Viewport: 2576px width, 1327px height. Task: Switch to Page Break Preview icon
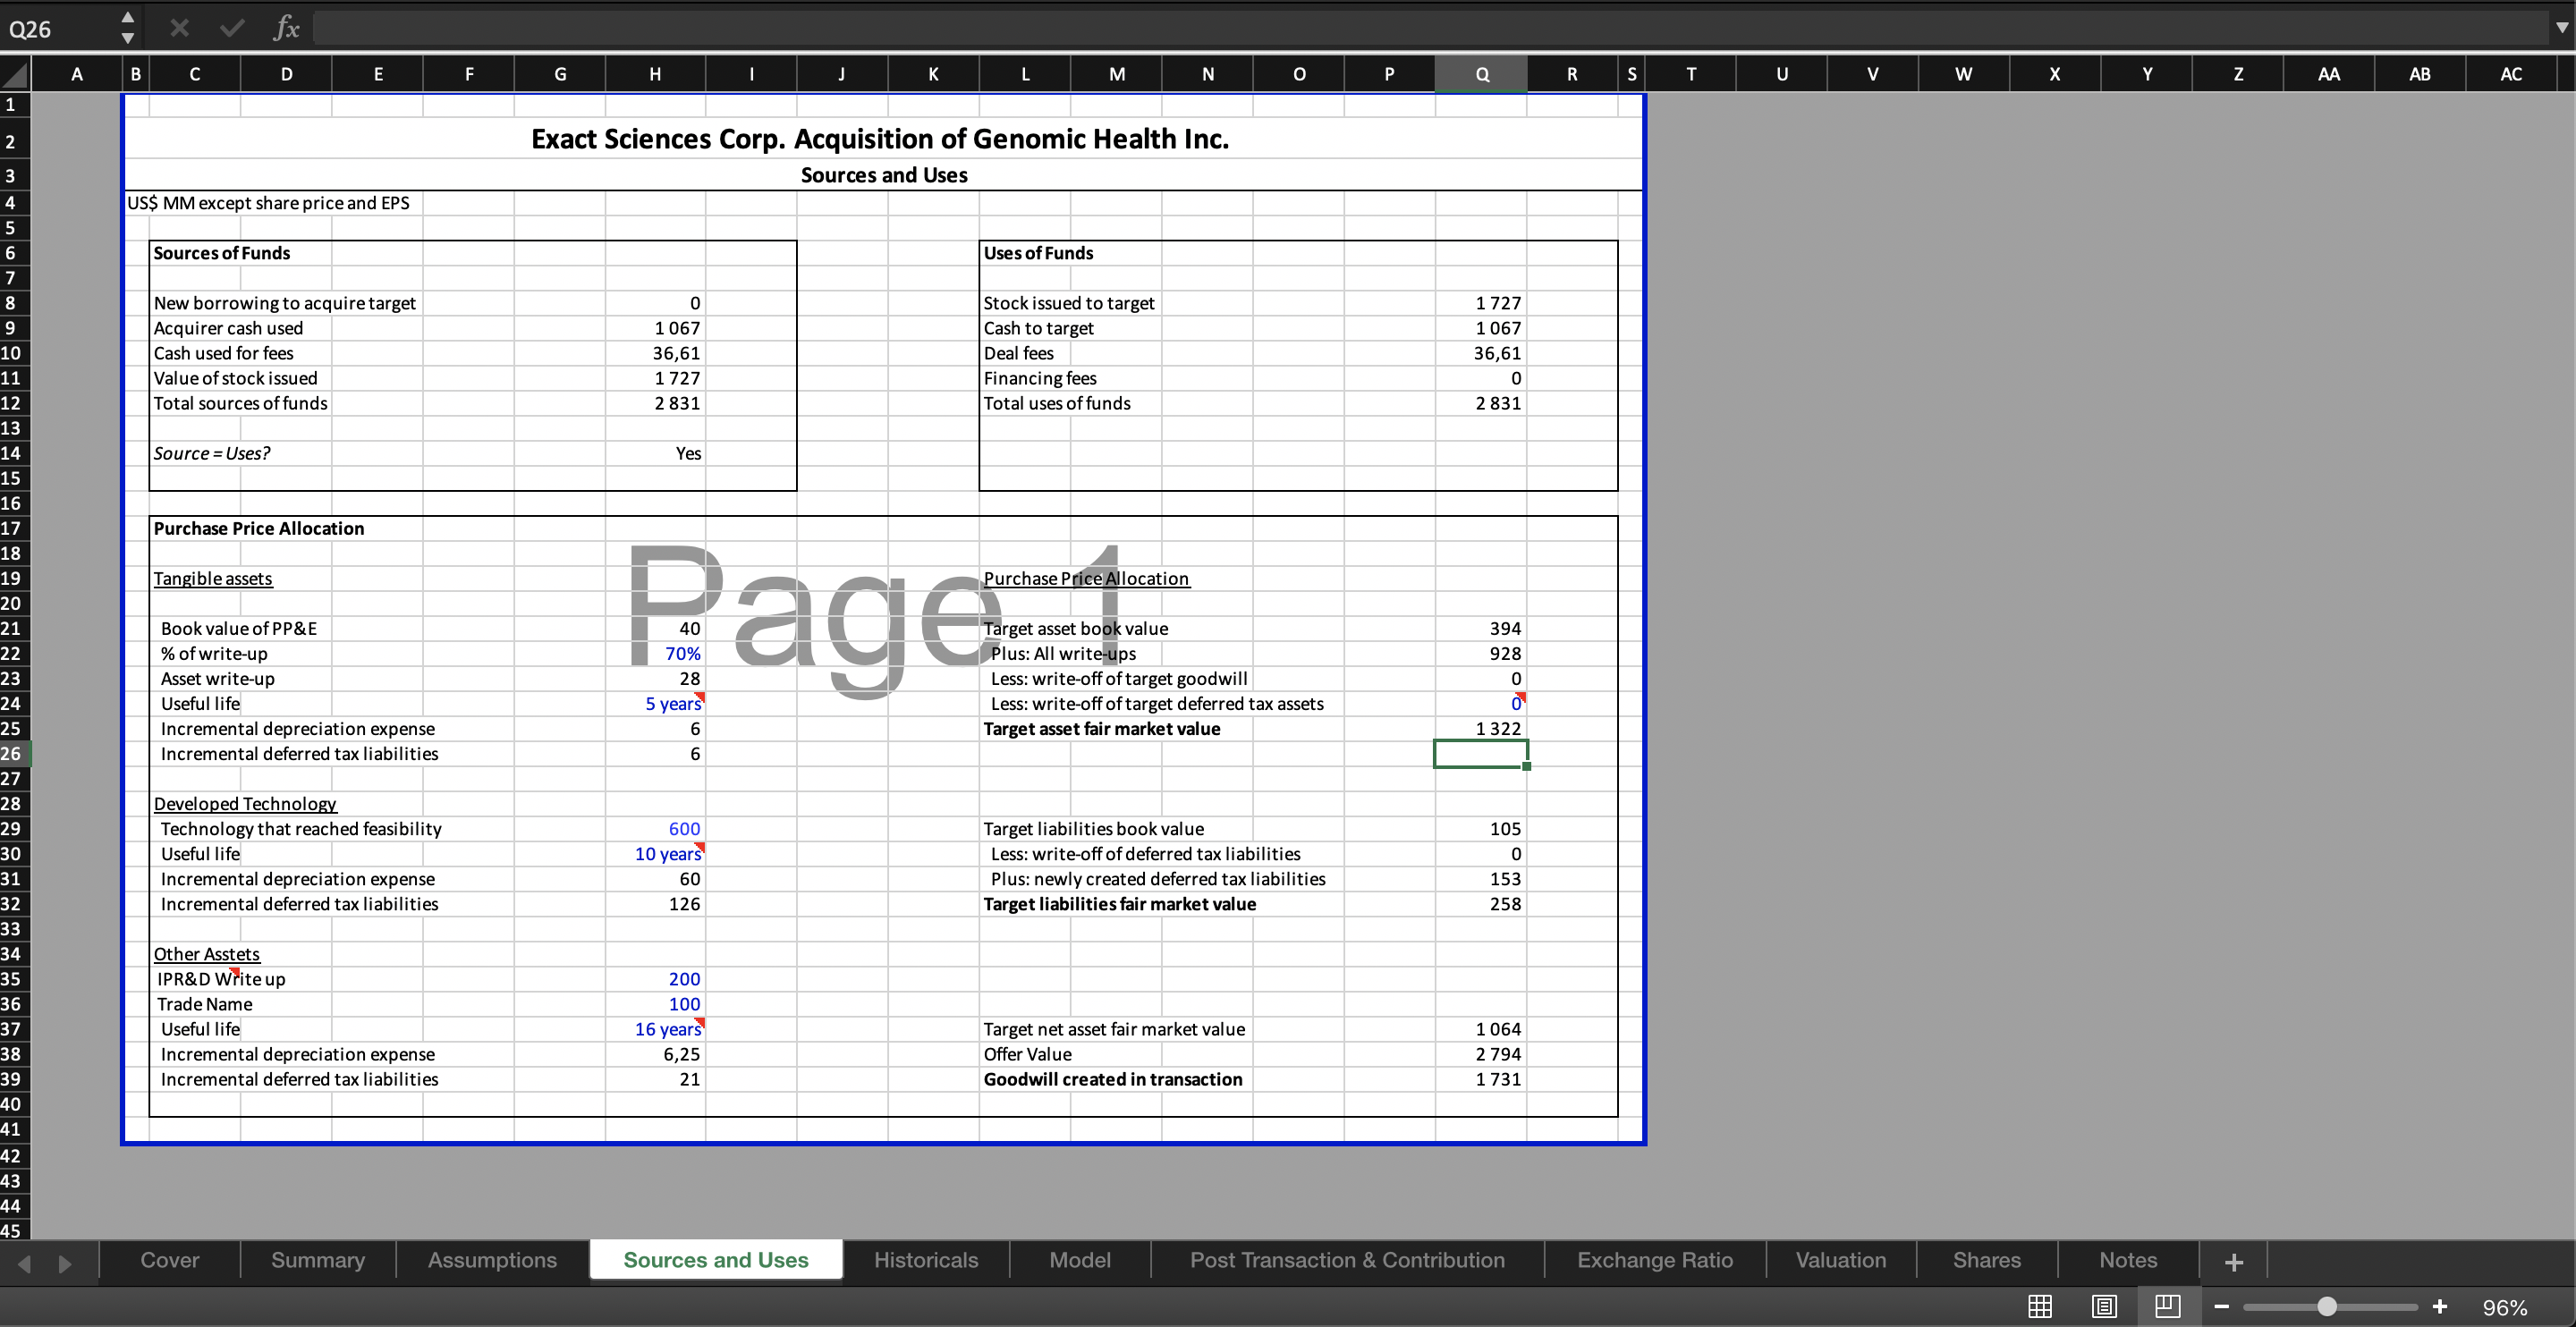click(2167, 1306)
